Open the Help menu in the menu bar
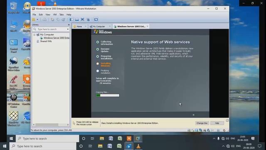266x150 pixels. point(69,15)
